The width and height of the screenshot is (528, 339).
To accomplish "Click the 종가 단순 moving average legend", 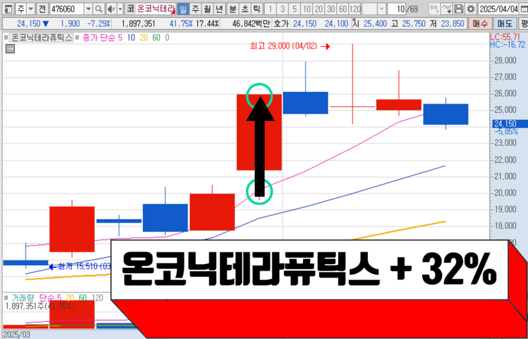I will 99,38.
